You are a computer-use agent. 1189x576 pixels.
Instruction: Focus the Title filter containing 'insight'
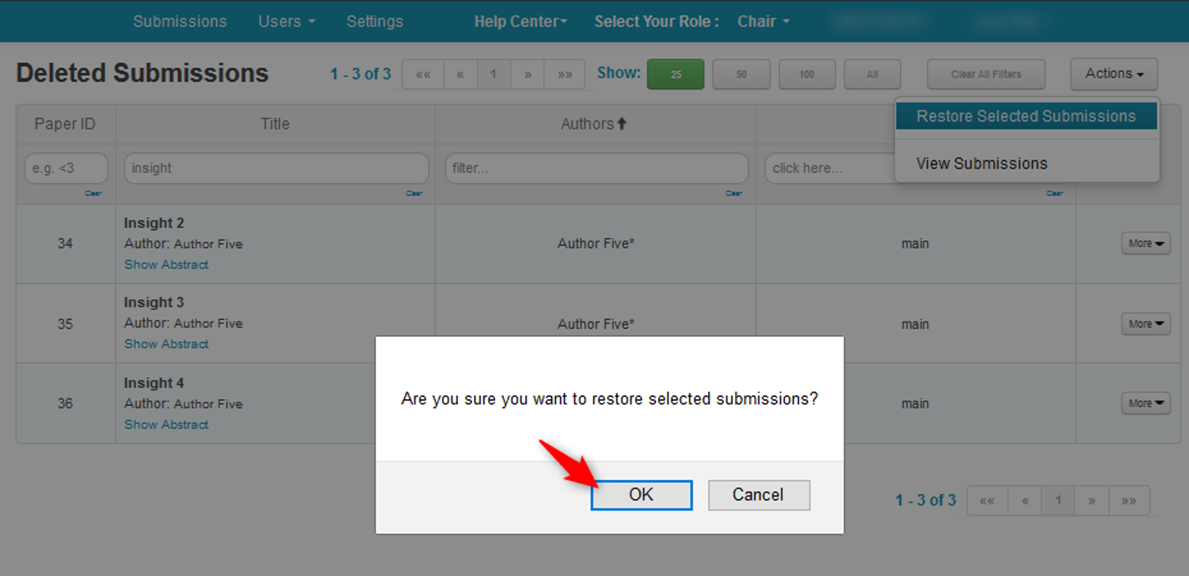(276, 169)
